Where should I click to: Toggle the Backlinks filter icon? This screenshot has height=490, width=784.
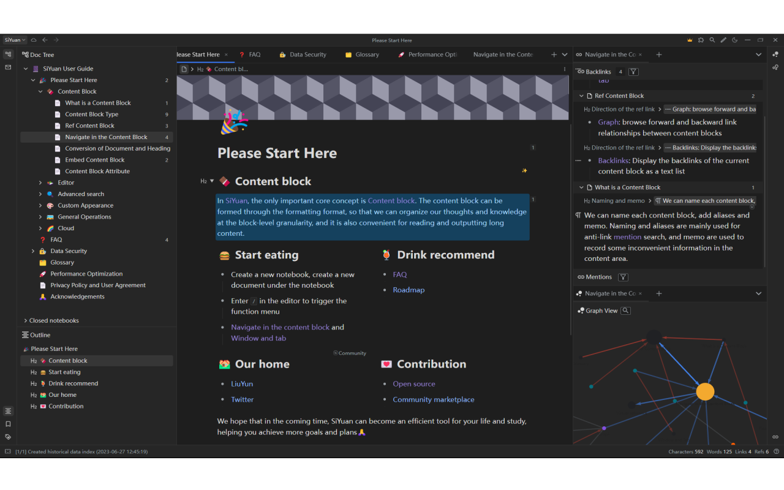(x=633, y=72)
